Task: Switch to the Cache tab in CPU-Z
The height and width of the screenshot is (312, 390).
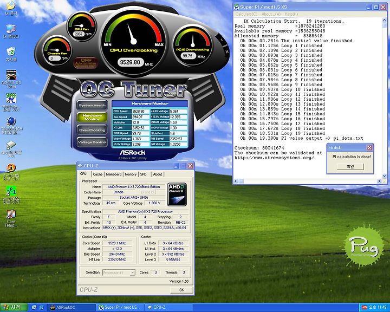Action: (x=97, y=174)
